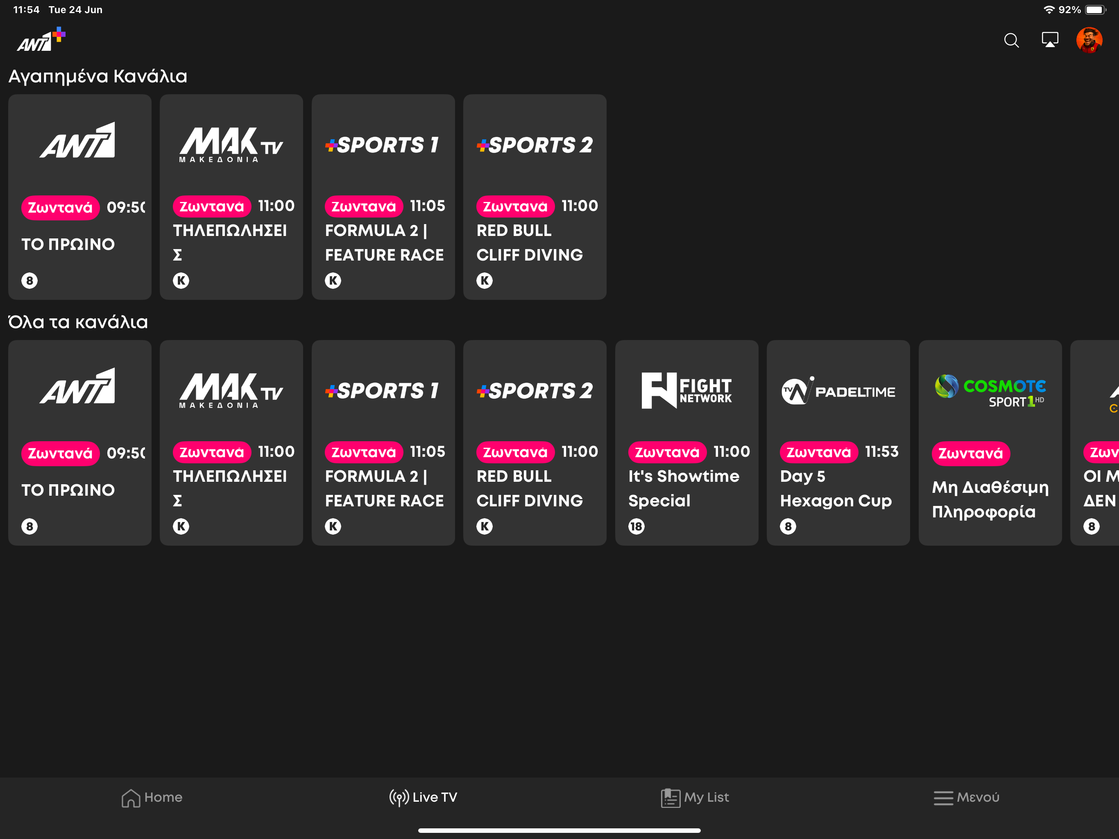Image resolution: width=1119 pixels, height=839 pixels.
Task: Open ΤΟ ΠΡΩΙΝΟ title in favorites row
Action: click(68, 245)
